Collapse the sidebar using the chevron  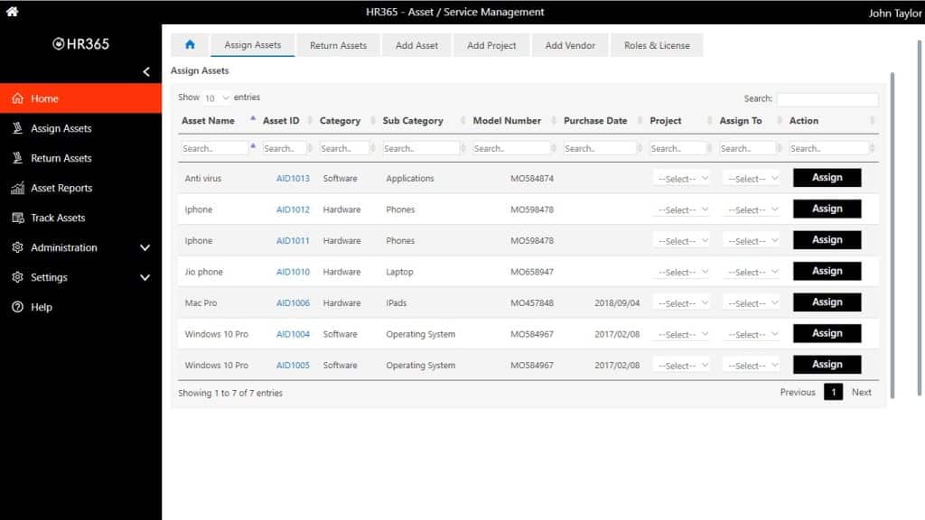click(145, 71)
